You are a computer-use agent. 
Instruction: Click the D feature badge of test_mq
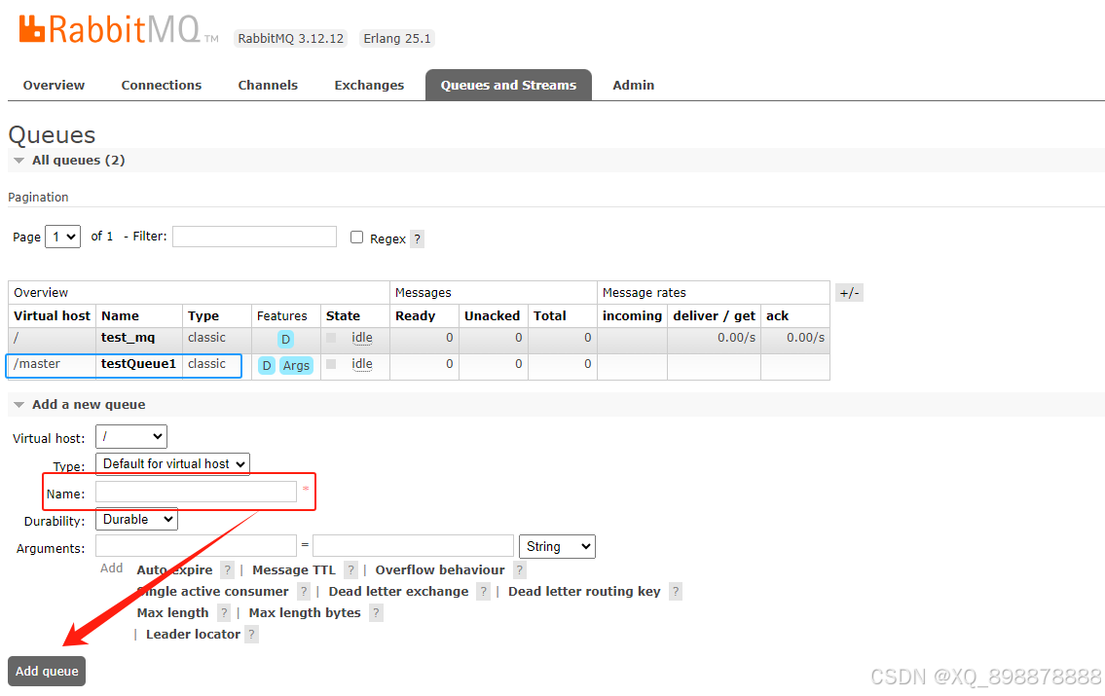click(285, 340)
